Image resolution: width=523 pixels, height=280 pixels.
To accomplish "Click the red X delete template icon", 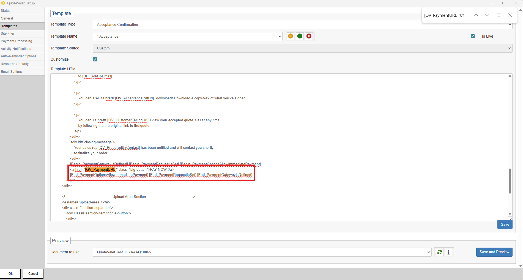I will point(309,36).
